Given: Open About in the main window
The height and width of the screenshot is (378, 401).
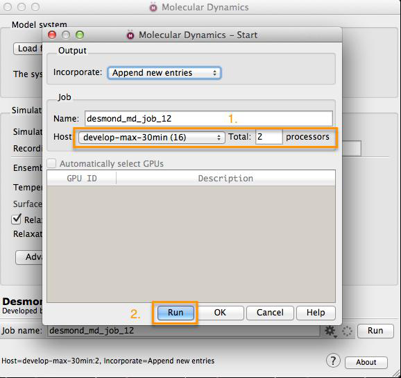Looking at the screenshot, I should pyautogui.click(x=366, y=362).
